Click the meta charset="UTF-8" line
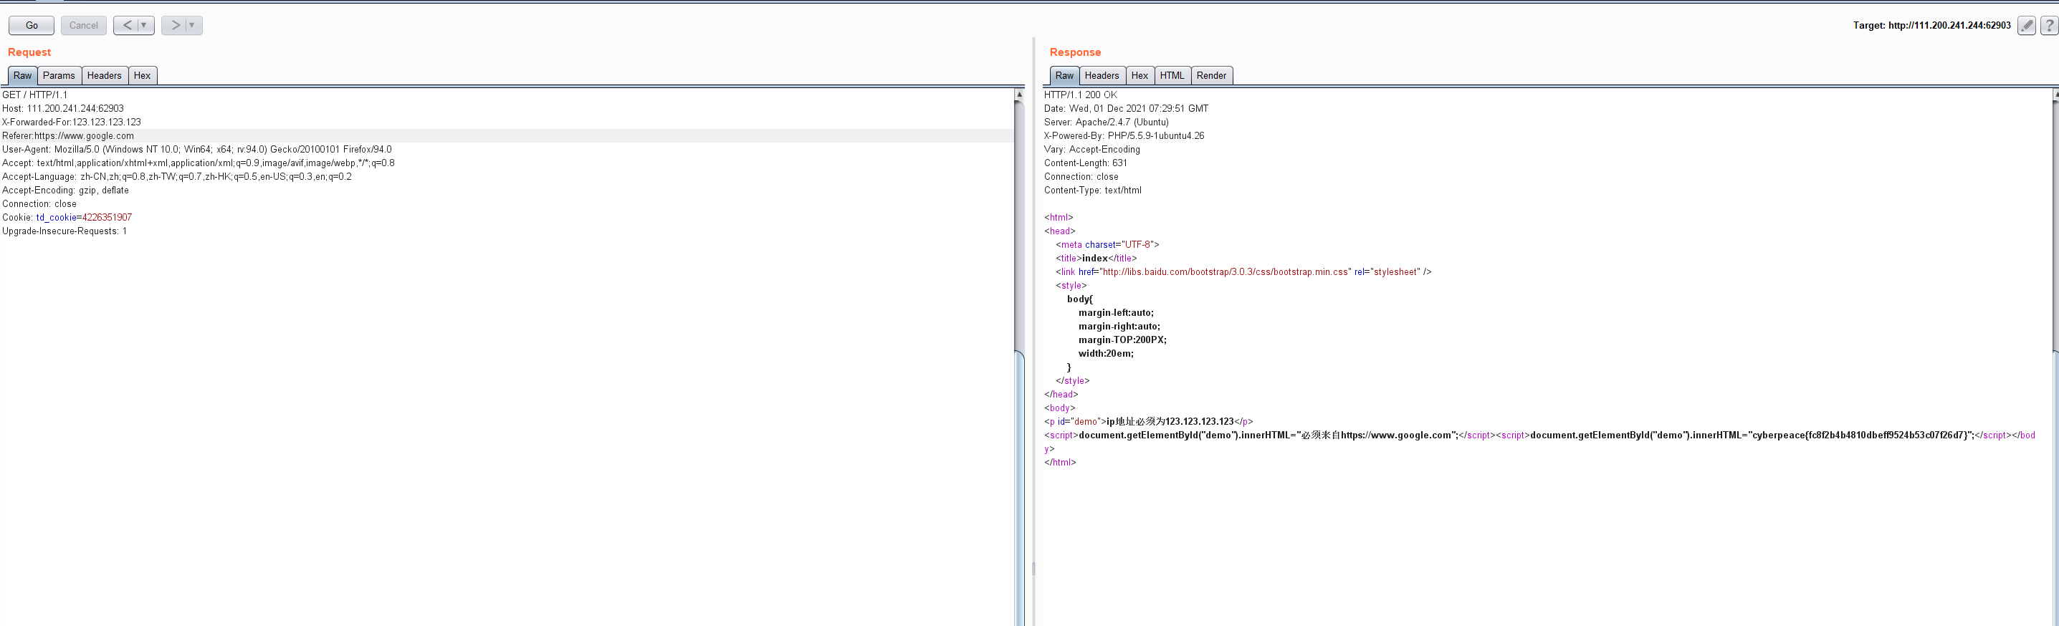Image resolution: width=2059 pixels, height=626 pixels. point(1107,244)
